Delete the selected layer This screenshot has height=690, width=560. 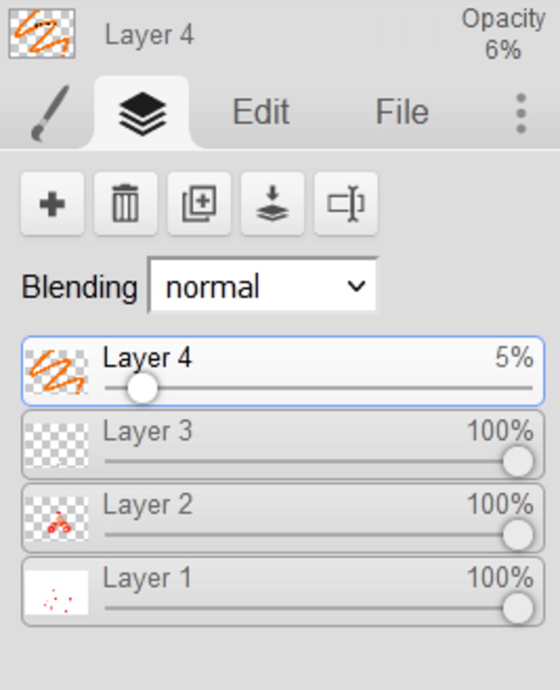tap(126, 204)
